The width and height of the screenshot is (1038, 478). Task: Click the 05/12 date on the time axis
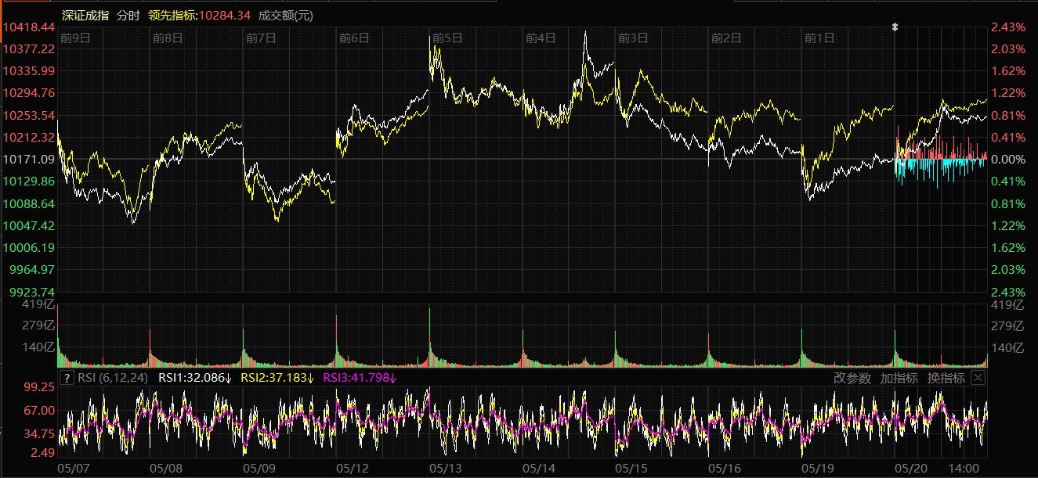[x=353, y=468]
